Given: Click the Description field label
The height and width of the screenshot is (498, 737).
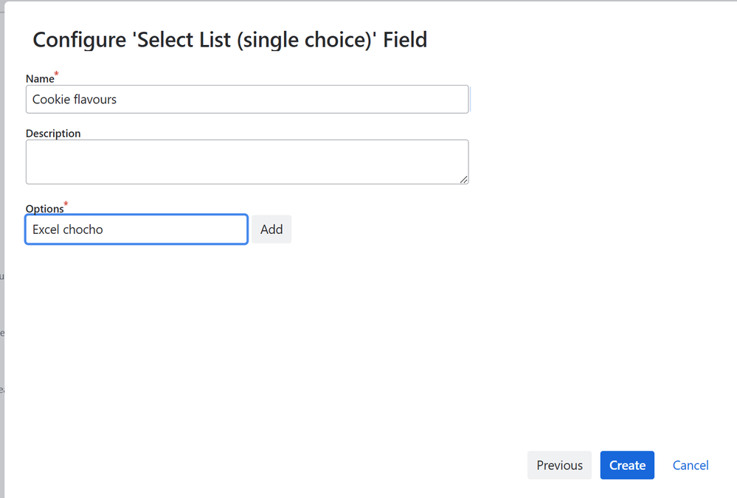Looking at the screenshot, I should click(x=53, y=134).
